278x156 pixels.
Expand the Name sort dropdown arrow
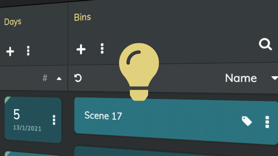(x=275, y=78)
